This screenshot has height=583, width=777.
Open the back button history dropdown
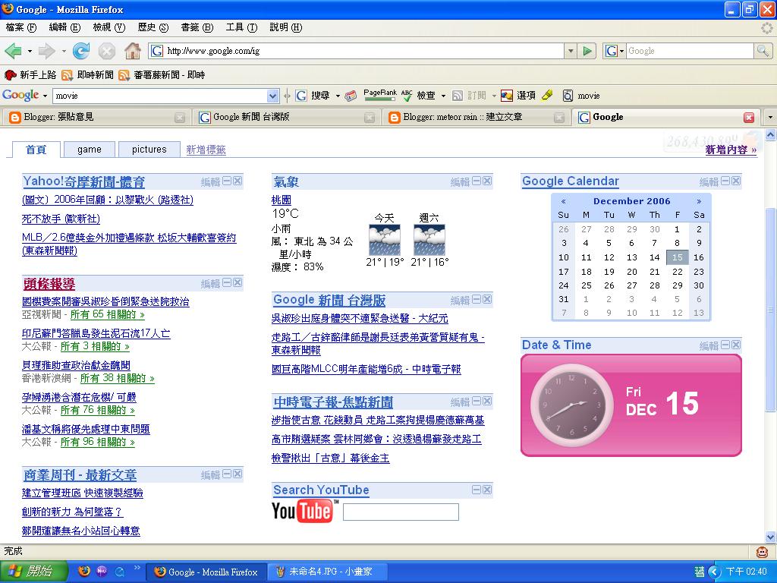[x=30, y=51]
